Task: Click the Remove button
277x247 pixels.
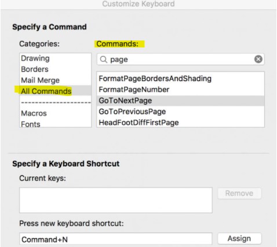Action: pos(239,193)
